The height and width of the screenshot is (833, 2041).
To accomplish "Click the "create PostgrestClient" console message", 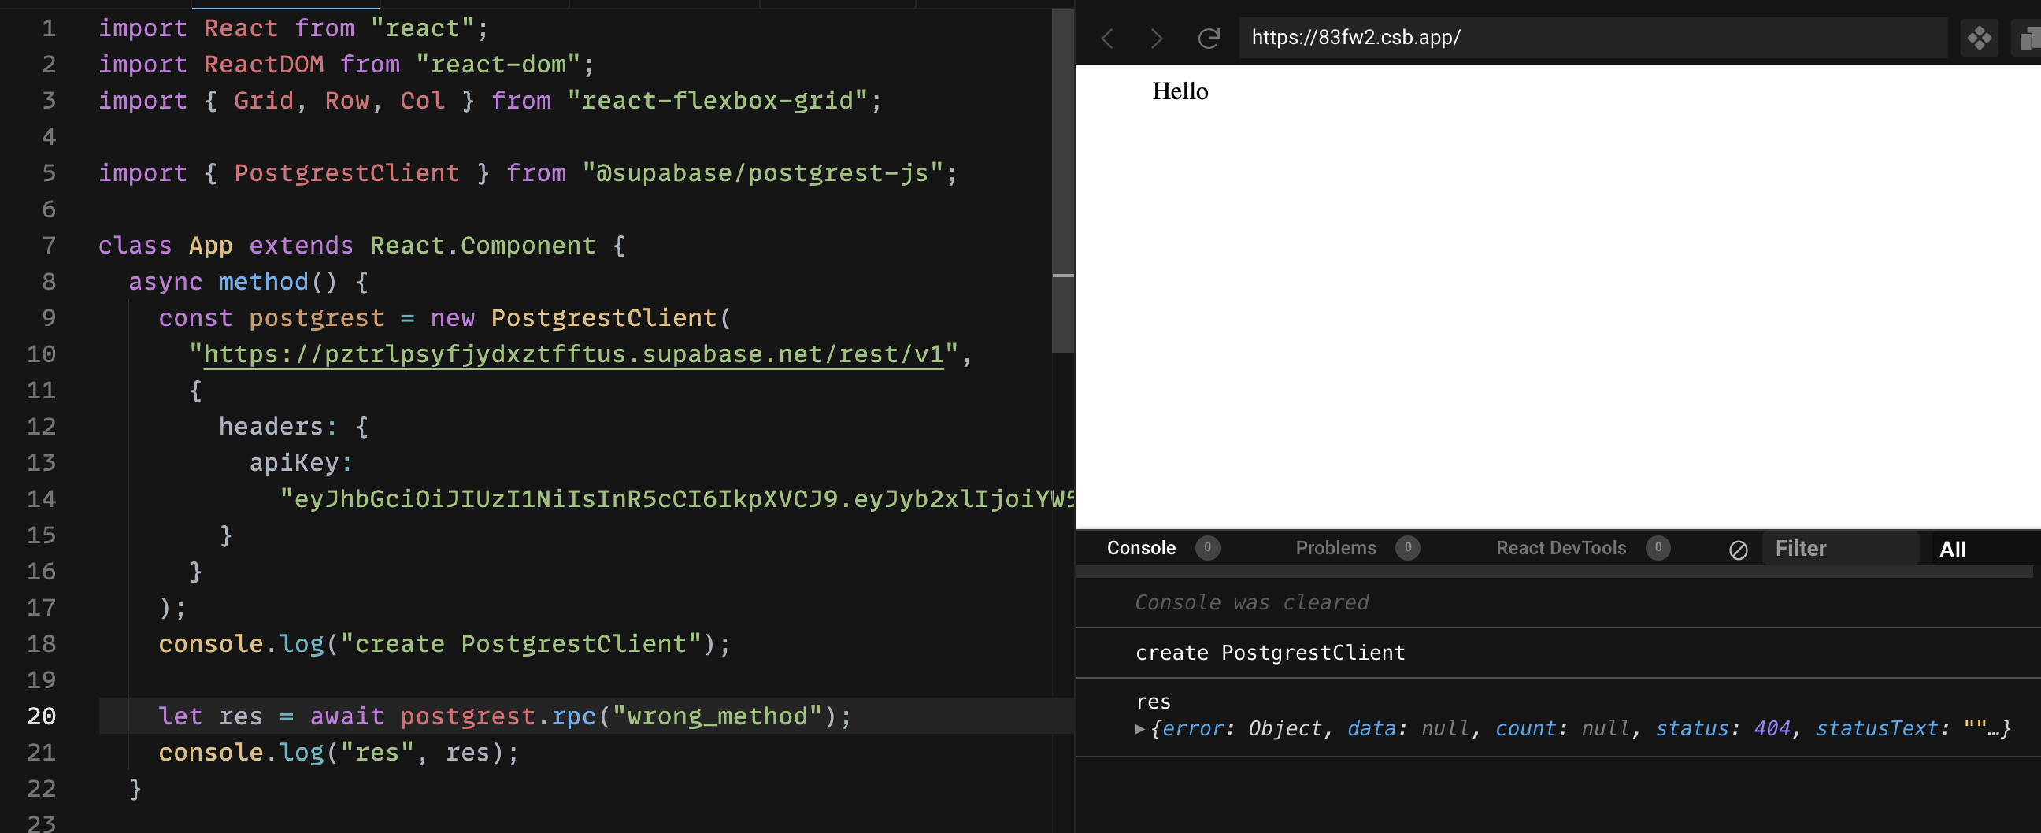I will [1270, 652].
